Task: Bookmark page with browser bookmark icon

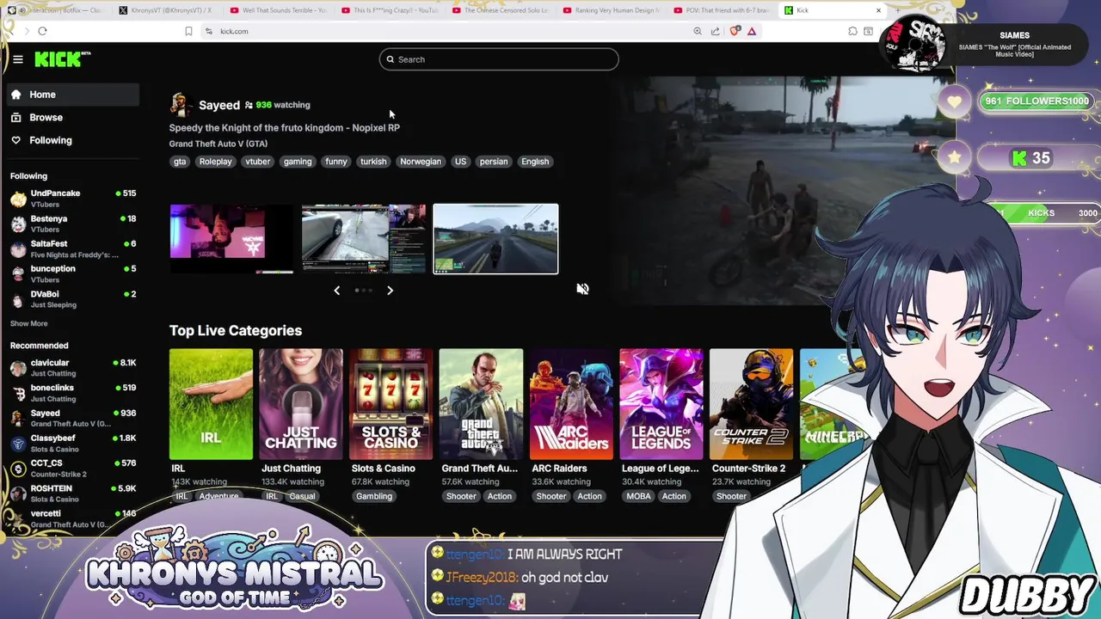Action: click(x=188, y=31)
